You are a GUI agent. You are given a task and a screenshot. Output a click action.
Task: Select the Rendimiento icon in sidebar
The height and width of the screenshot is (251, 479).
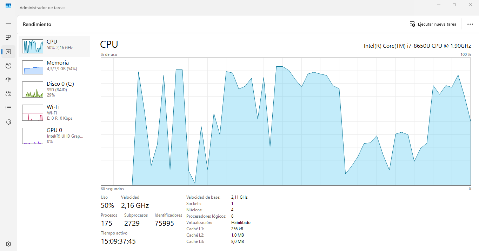coord(8,52)
